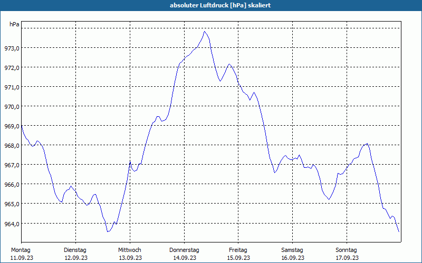The image size is (422, 263).
Task: Click the 'Sonntag' day label
Action: coord(346,250)
